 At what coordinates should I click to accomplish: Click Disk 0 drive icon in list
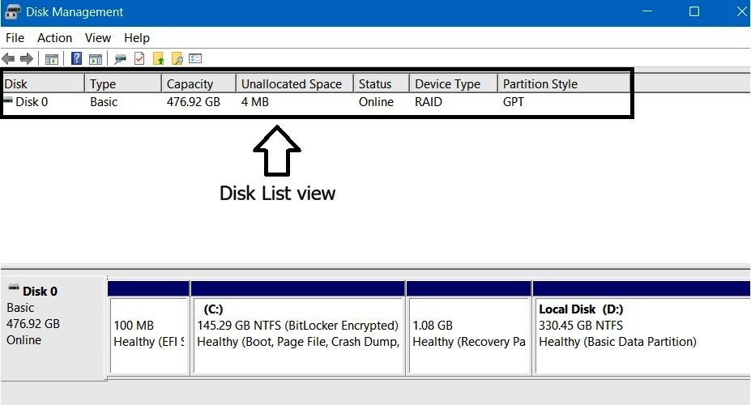(8, 100)
